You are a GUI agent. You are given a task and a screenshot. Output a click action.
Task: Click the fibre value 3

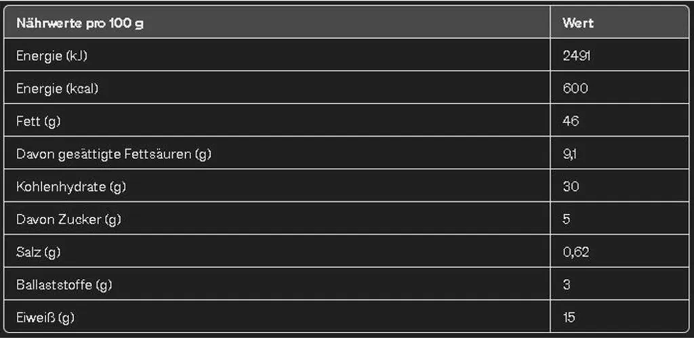567,285
